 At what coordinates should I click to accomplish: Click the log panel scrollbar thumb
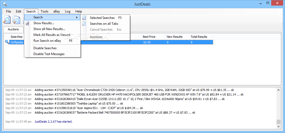click(x=278, y=122)
